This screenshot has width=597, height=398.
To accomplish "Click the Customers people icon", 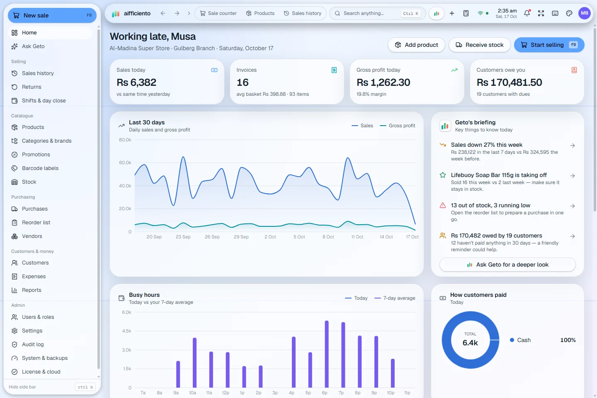I will click(15, 263).
